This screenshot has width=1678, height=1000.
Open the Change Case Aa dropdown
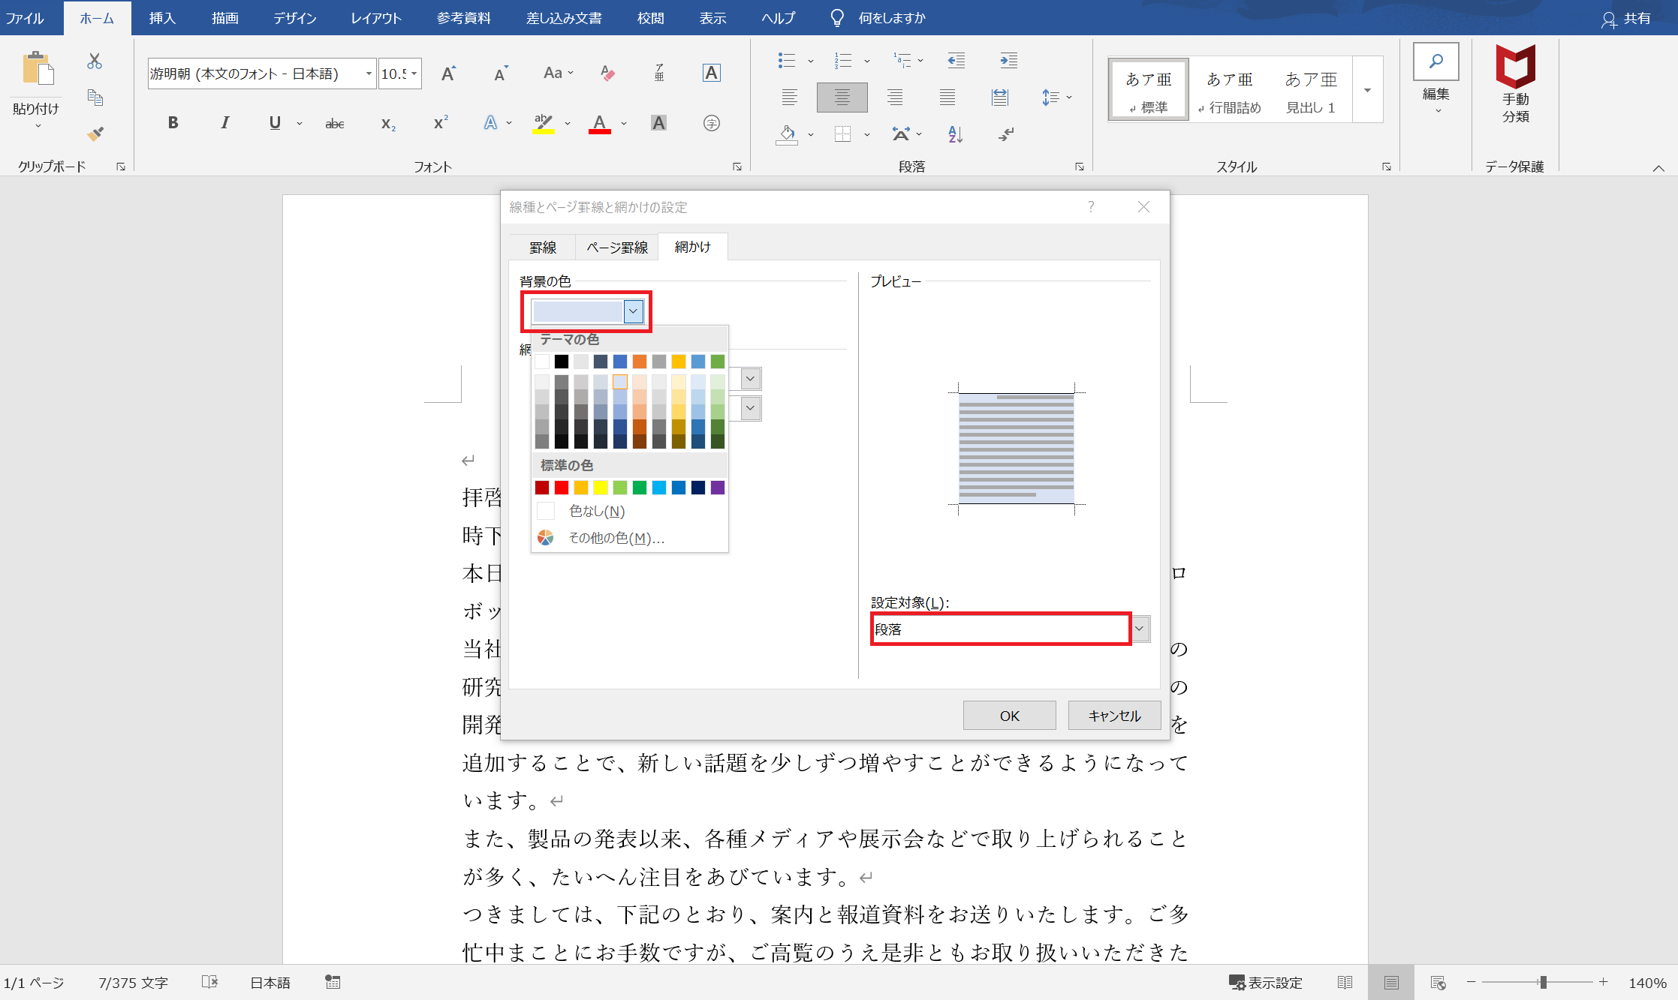point(558,74)
